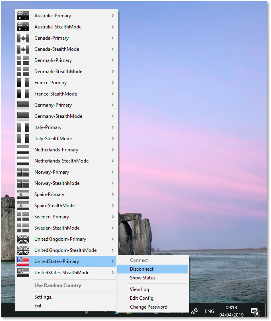The image size is (271, 321).
Task: Click the Spain-StealthMode flag icon
Action: tap(23, 205)
